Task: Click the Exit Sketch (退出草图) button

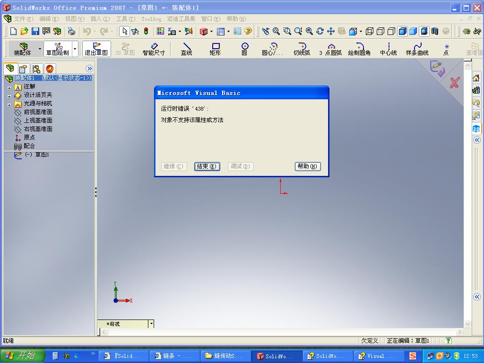Action: [x=96, y=49]
